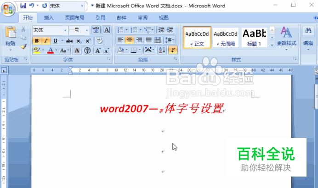This screenshot has width=318, height=188.
Task: Shrink font size button
Action: pyautogui.click(x=107, y=50)
